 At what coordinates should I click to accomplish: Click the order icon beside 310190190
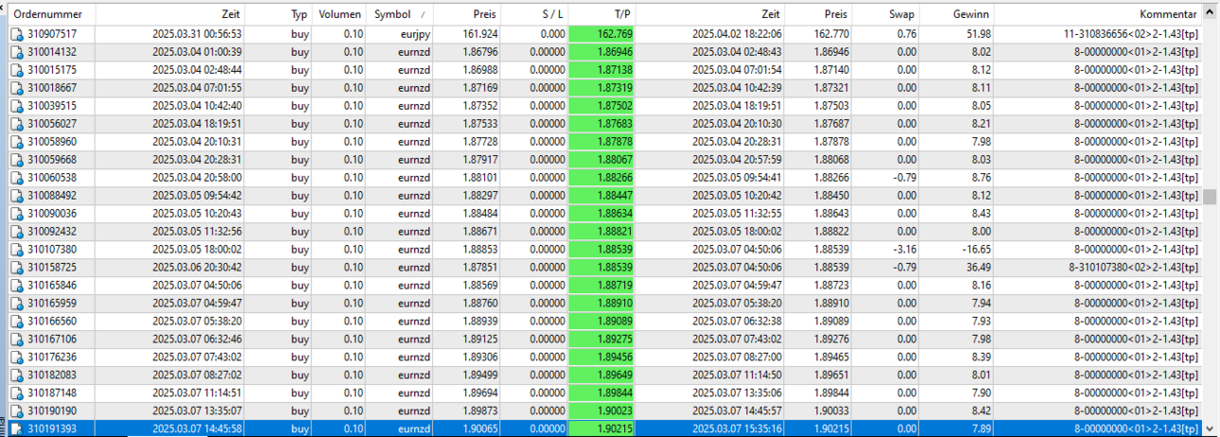tap(16, 411)
